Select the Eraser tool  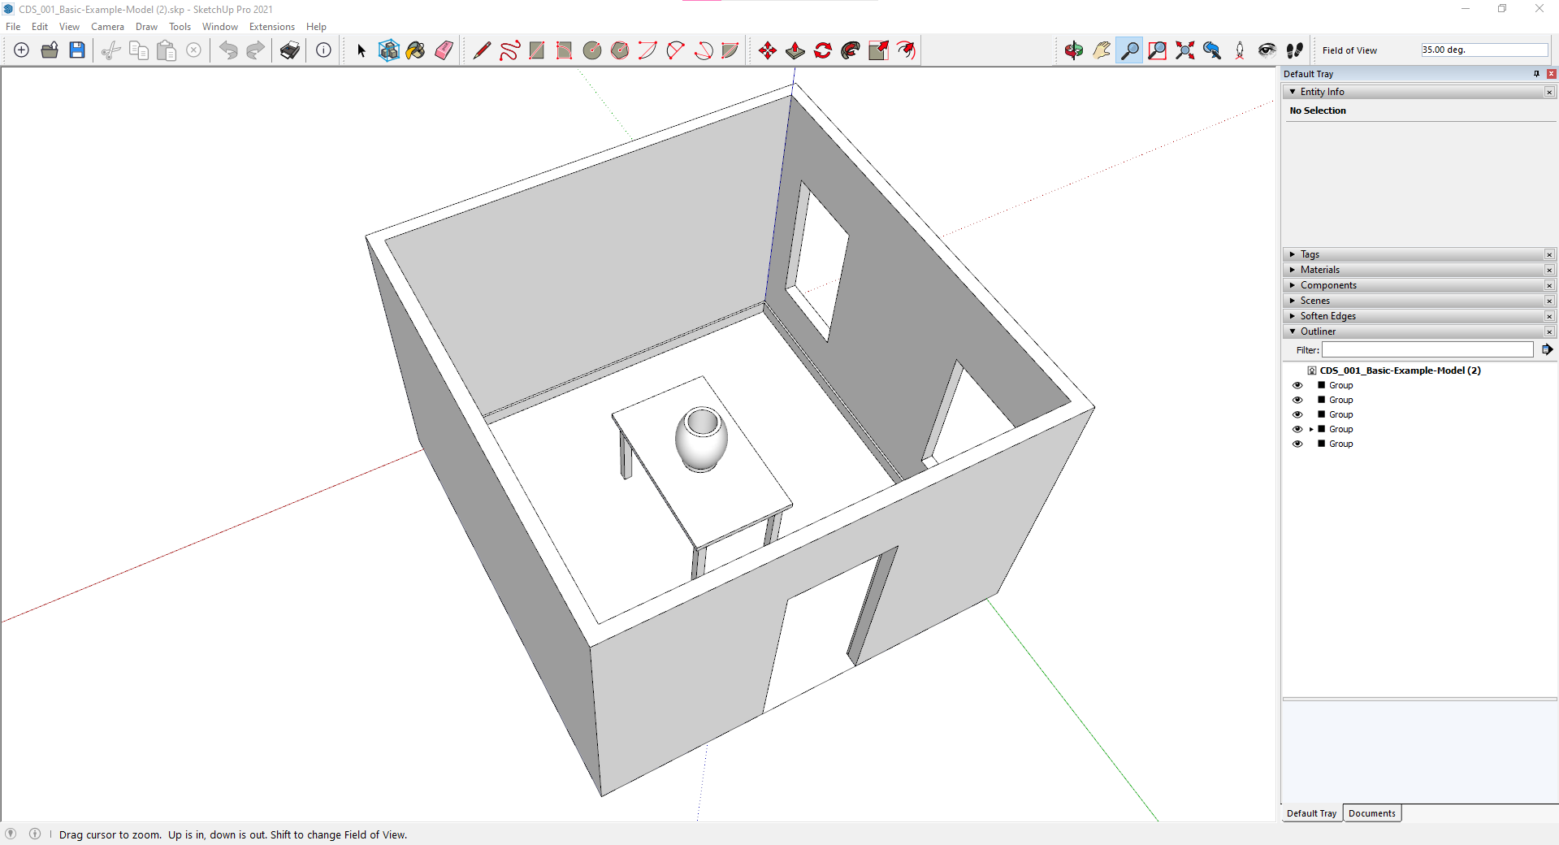444,50
